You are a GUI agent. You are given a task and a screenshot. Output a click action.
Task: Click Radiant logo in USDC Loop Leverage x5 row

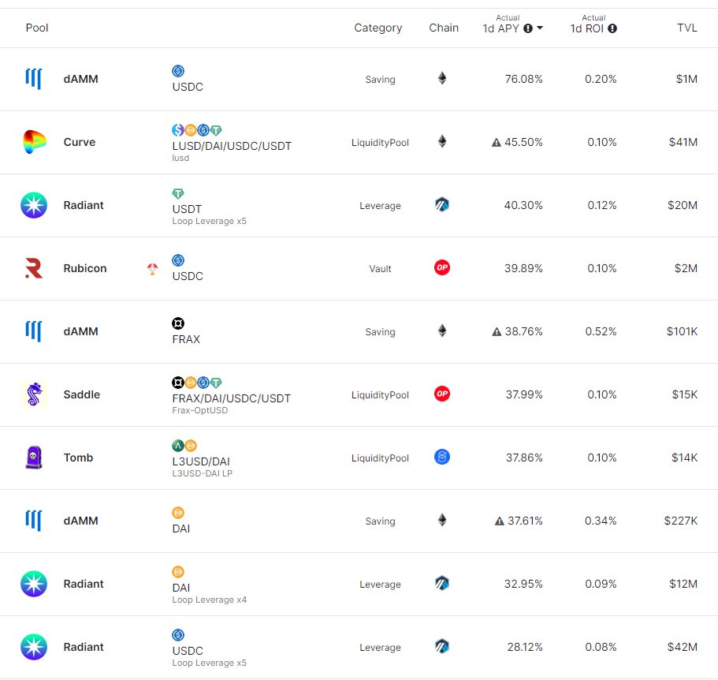point(34,647)
